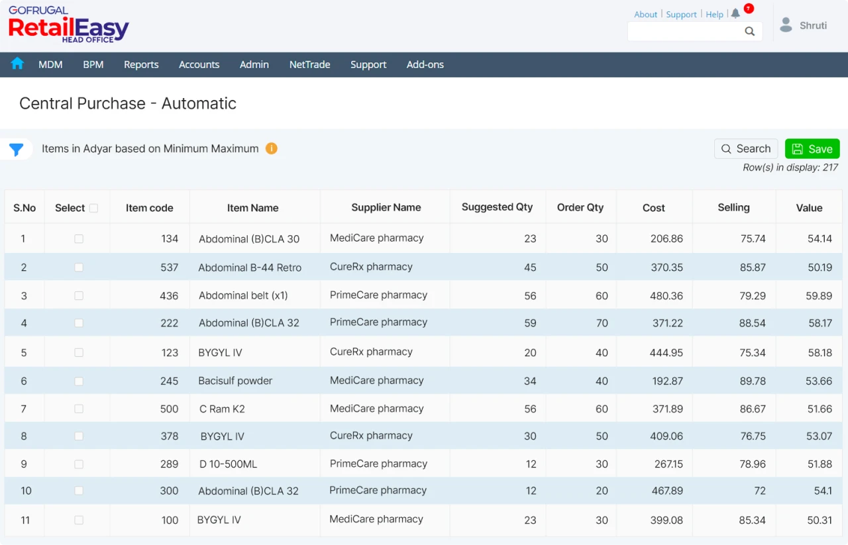Select the BYGYL IV row 5 checkbox
Viewport: 848px width, 545px height.
click(x=78, y=352)
